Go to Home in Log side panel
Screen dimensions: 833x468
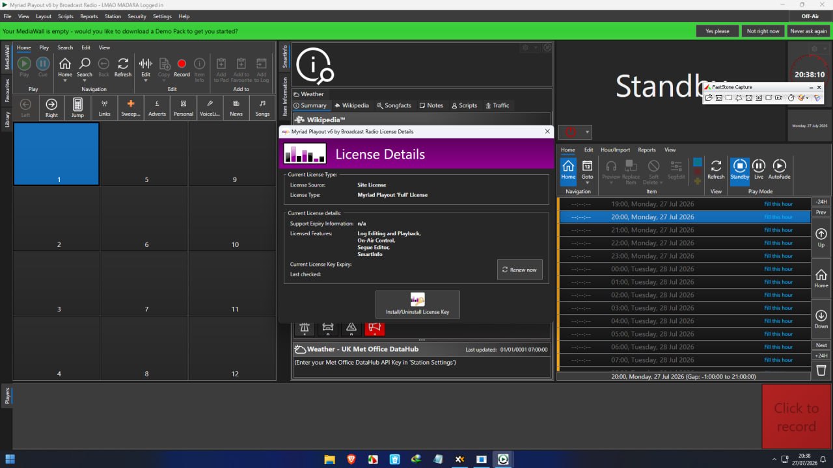click(x=821, y=278)
